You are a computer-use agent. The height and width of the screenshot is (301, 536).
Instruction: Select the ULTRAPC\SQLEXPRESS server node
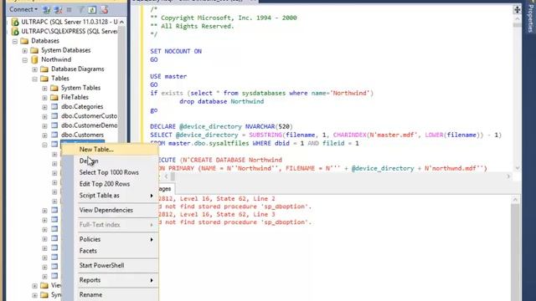click(70, 31)
